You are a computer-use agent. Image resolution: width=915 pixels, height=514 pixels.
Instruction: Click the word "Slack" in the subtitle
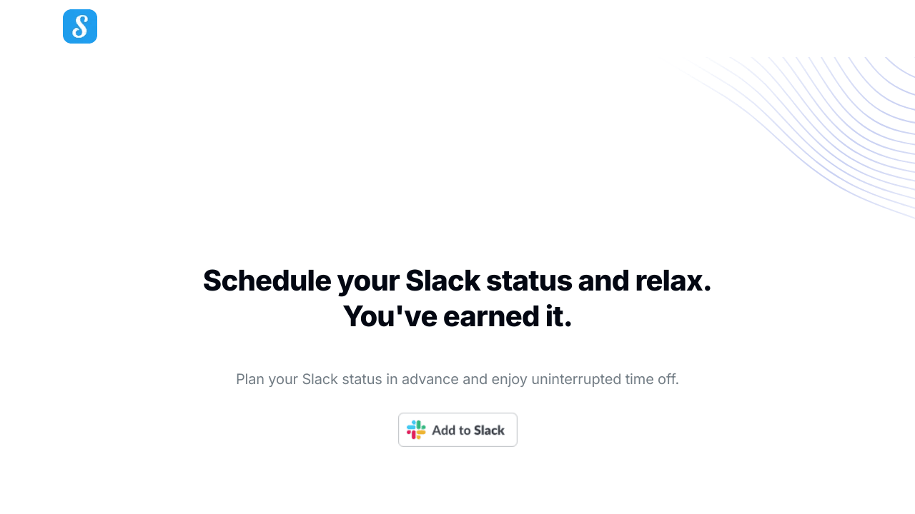point(320,379)
